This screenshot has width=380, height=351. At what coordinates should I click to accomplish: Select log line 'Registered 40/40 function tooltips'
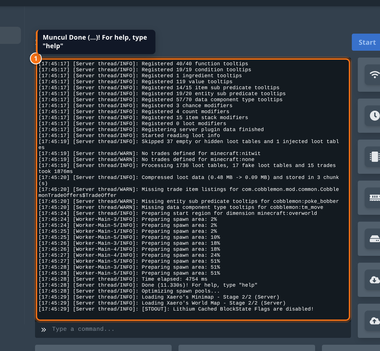[x=143, y=64]
